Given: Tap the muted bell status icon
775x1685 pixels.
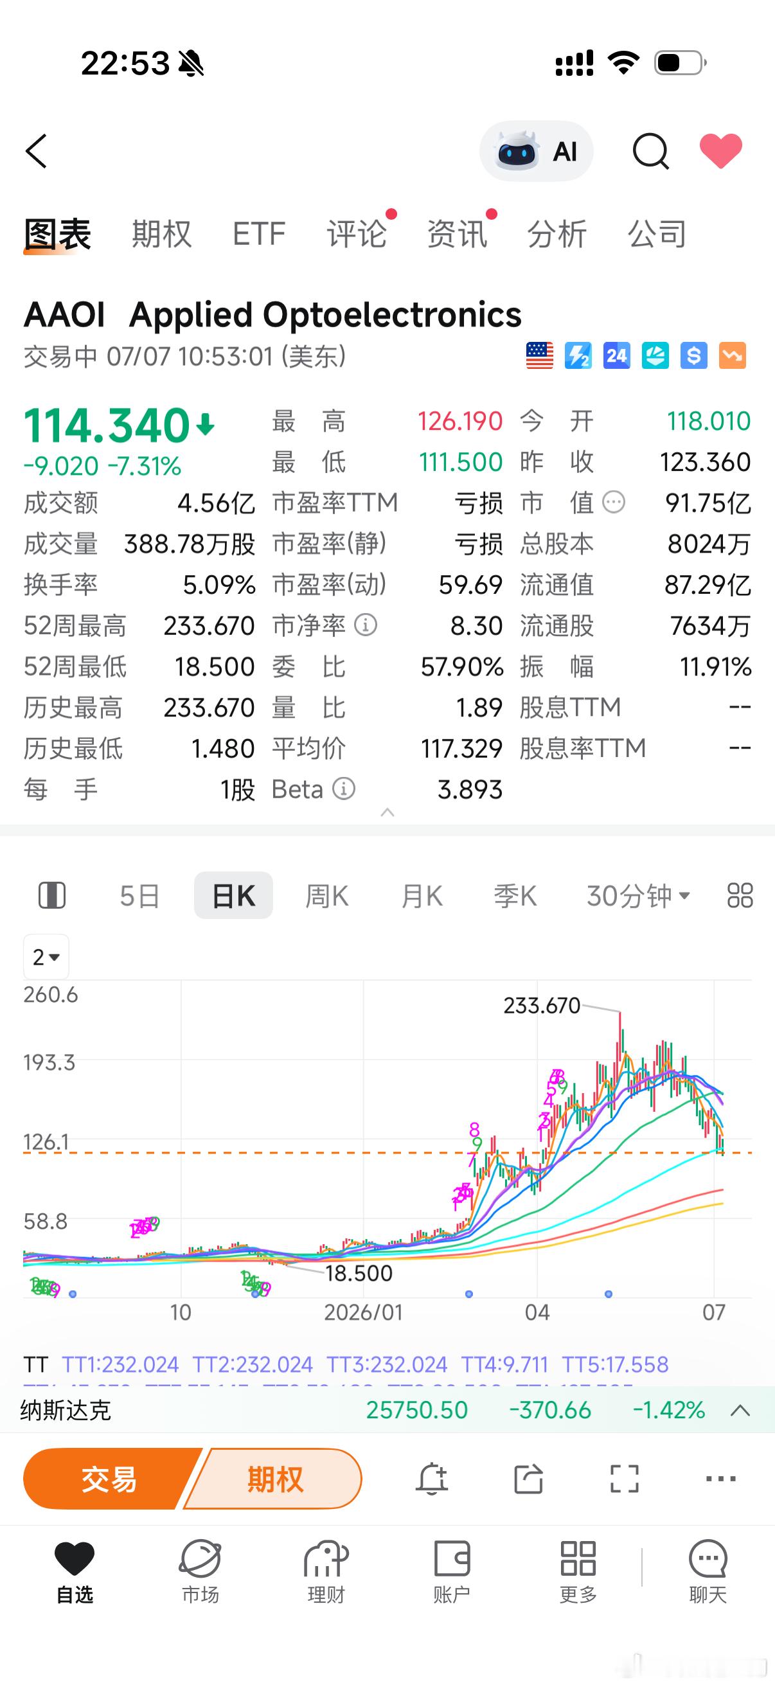Looking at the screenshot, I should [191, 64].
